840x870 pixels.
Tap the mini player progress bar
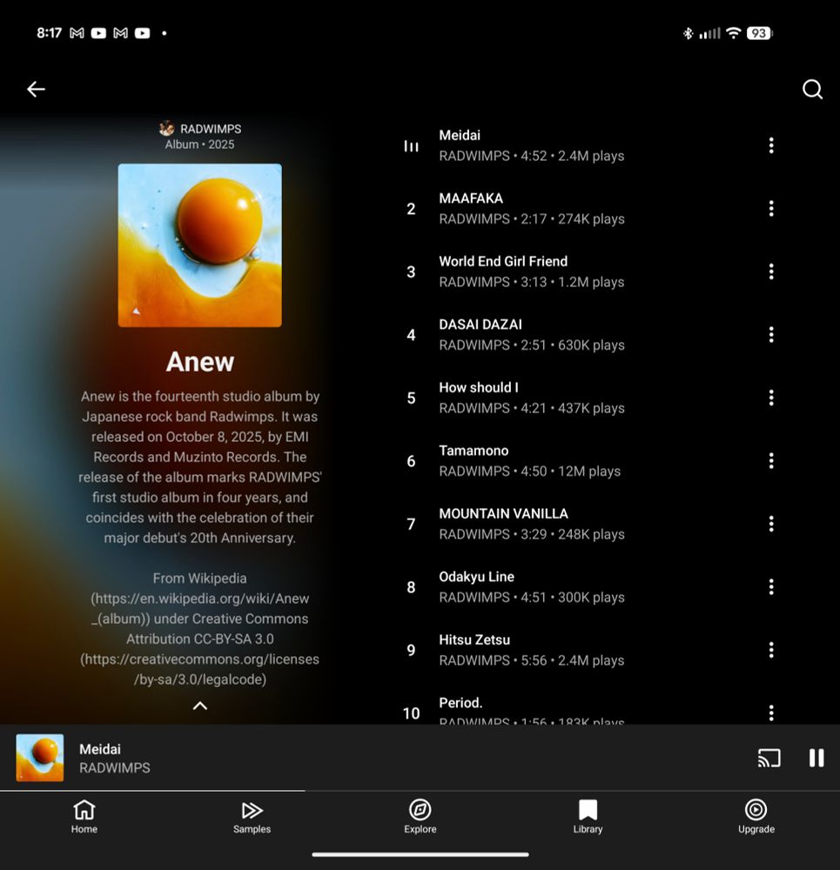coord(420,791)
